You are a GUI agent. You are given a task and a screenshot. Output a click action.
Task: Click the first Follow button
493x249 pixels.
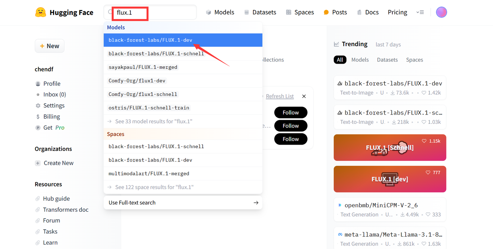point(291,113)
